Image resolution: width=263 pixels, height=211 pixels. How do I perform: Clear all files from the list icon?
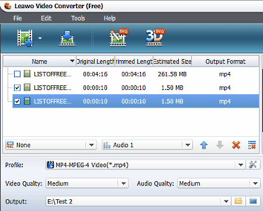click(252, 145)
